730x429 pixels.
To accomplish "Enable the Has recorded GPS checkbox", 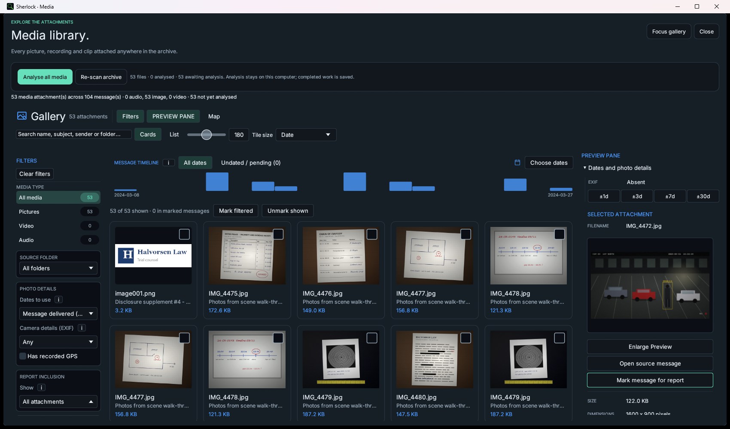I will click(x=23, y=356).
